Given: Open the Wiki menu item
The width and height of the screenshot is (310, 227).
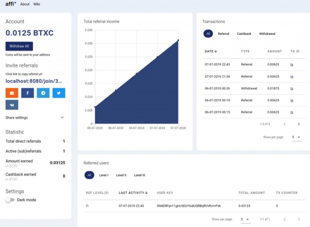Looking at the screenshot, I should pos(36,4).
